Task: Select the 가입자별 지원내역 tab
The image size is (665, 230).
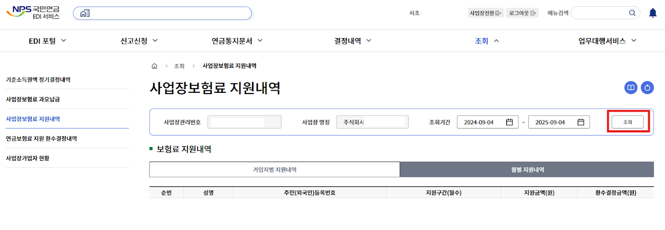Action: coord(274,169)
